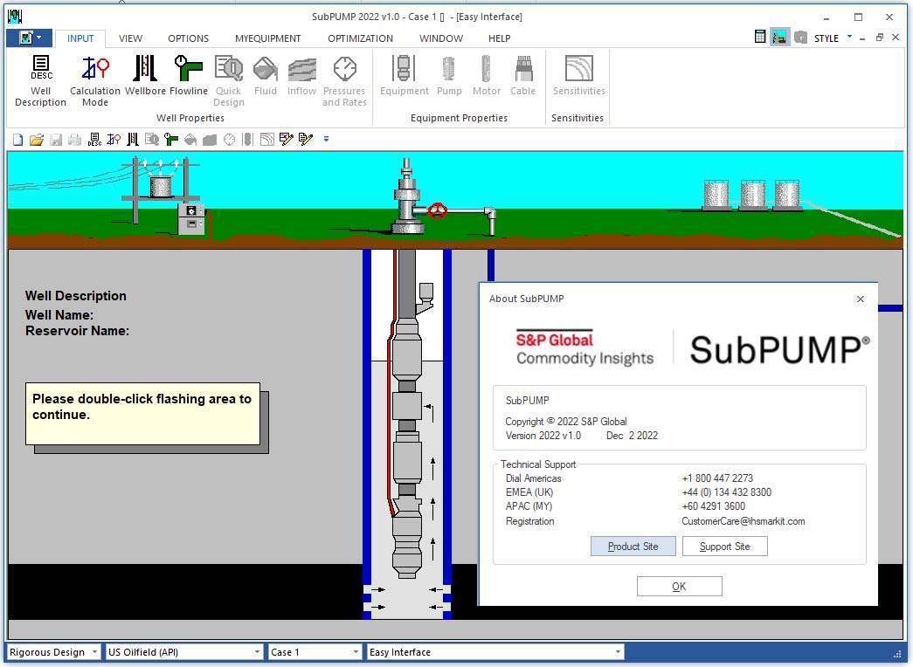Switch to the OPTIMIZATION ribbon tab
Image resolution: width=913 pixels, height=667 pixels.
[360, 38]
